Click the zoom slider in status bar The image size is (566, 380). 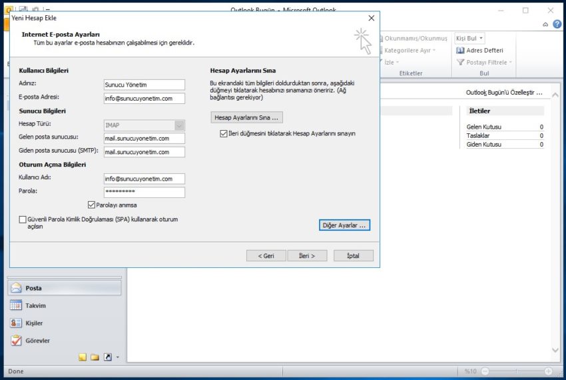pyautogui.click(x=516, y=371)
